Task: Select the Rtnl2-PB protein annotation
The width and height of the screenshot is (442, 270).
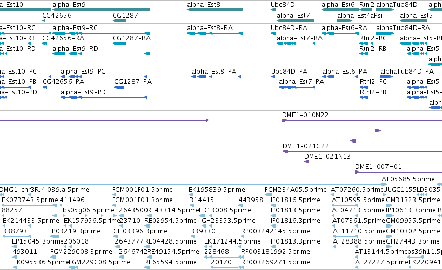Action: coord(364,97)
